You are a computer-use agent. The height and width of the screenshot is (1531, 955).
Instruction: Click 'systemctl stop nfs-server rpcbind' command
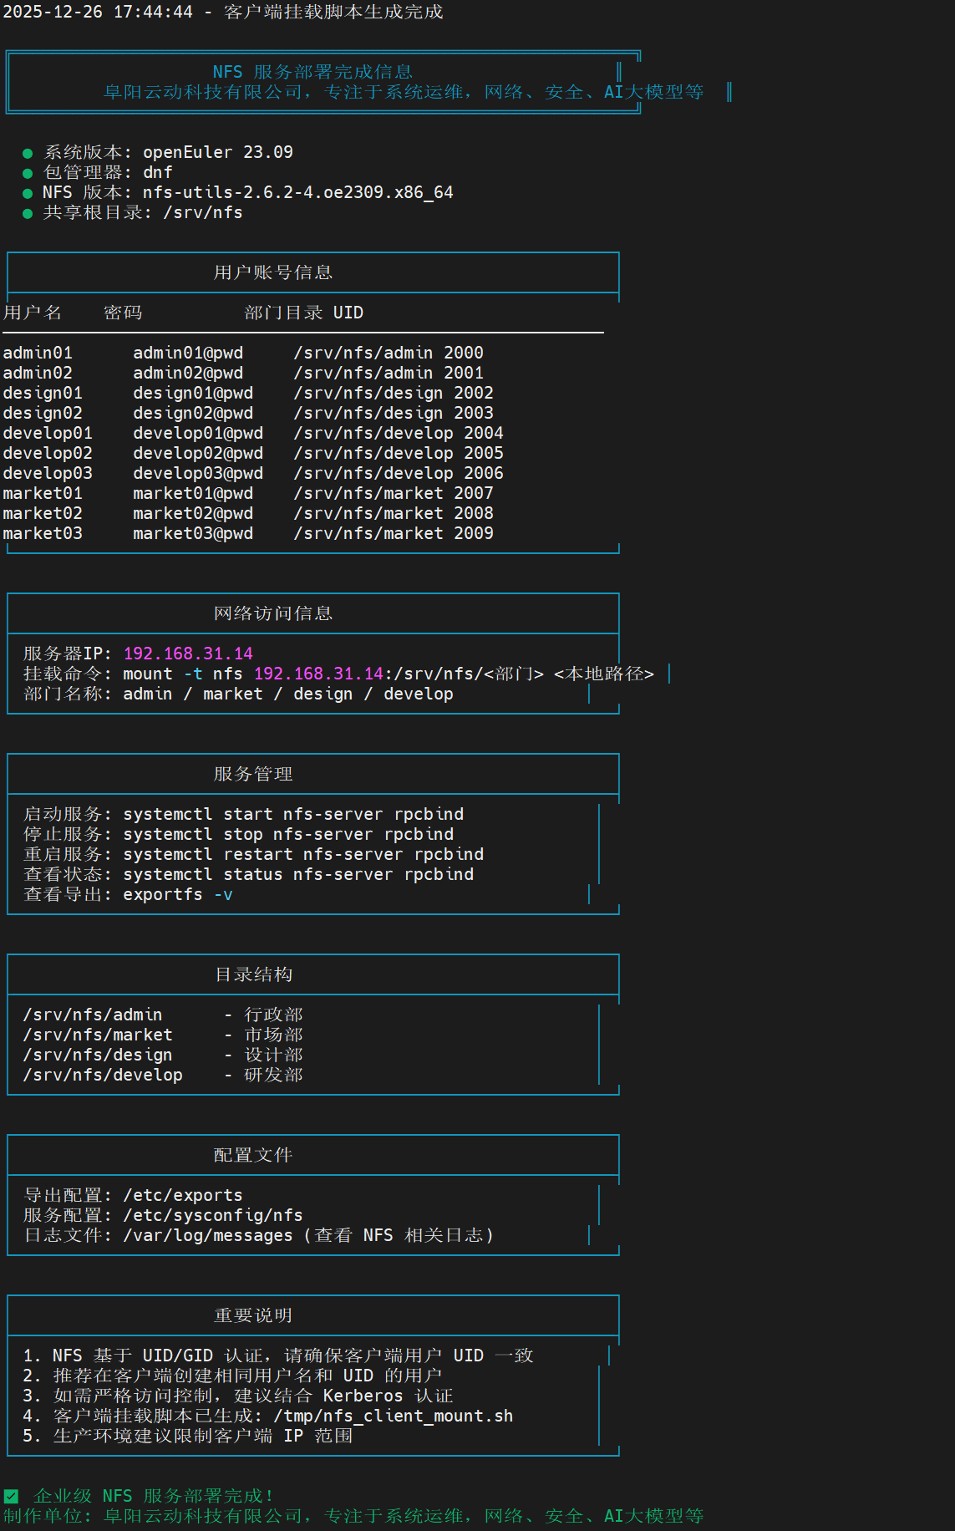point(288,834)
